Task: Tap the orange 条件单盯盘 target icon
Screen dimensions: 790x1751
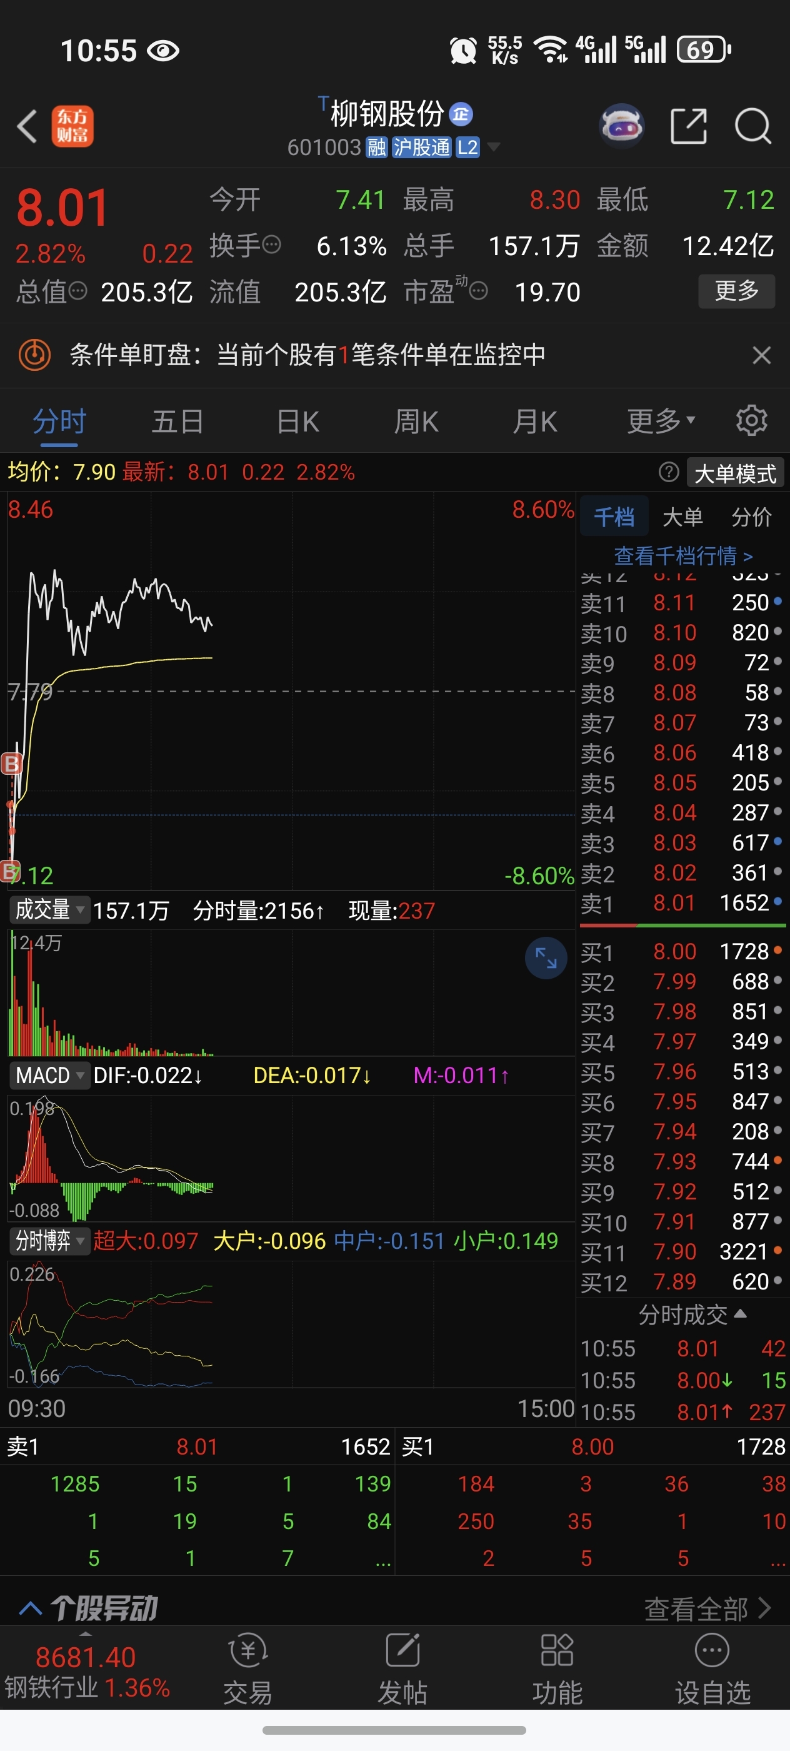Action: (x=34, y=354)
